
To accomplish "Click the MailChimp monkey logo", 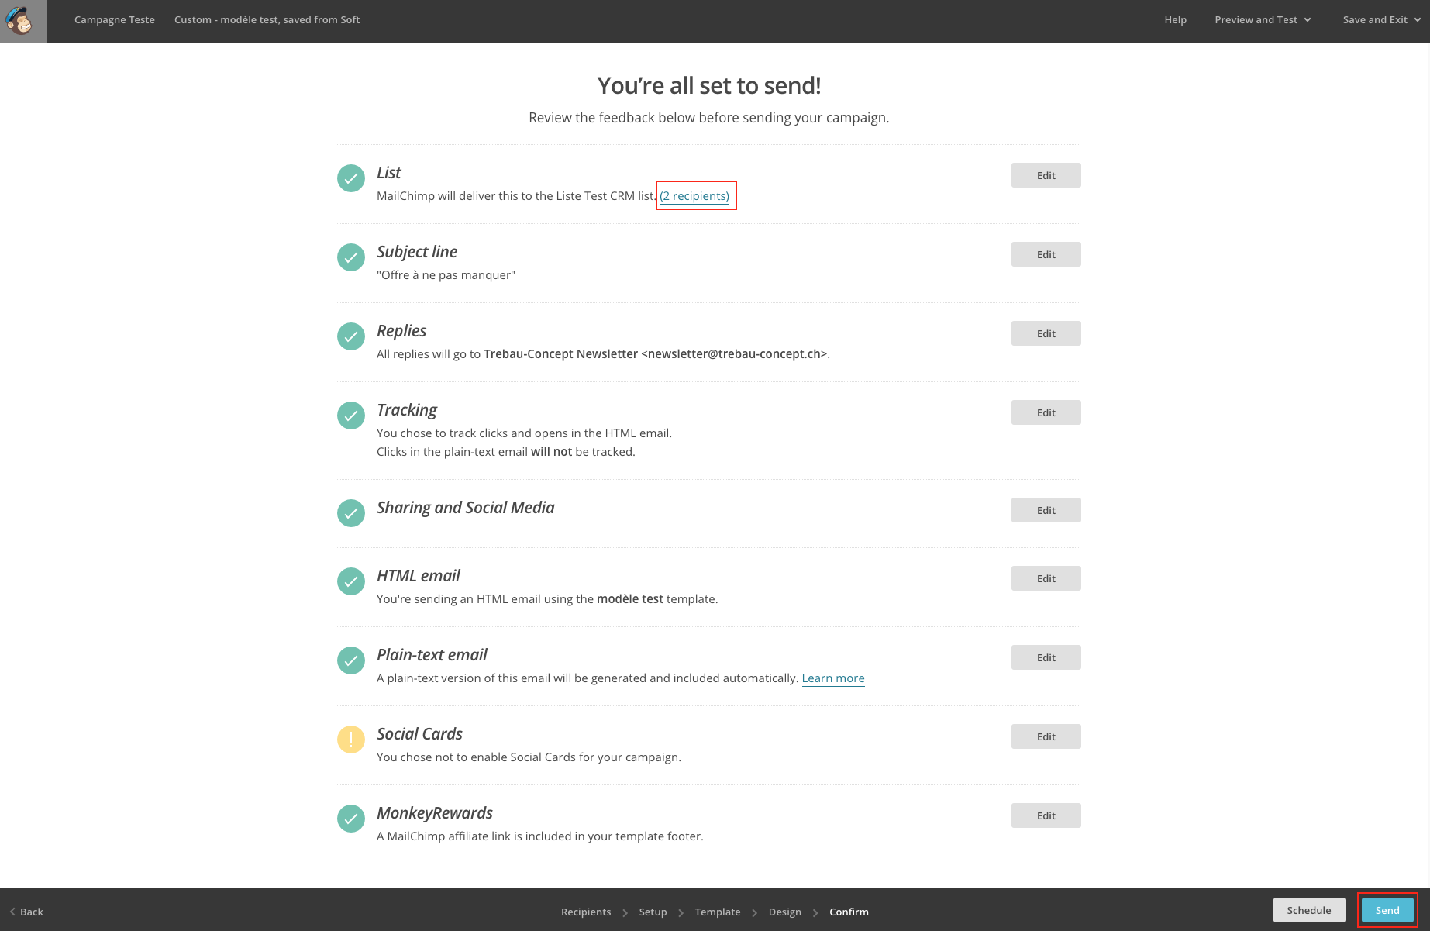I will [x=22, y=21].
